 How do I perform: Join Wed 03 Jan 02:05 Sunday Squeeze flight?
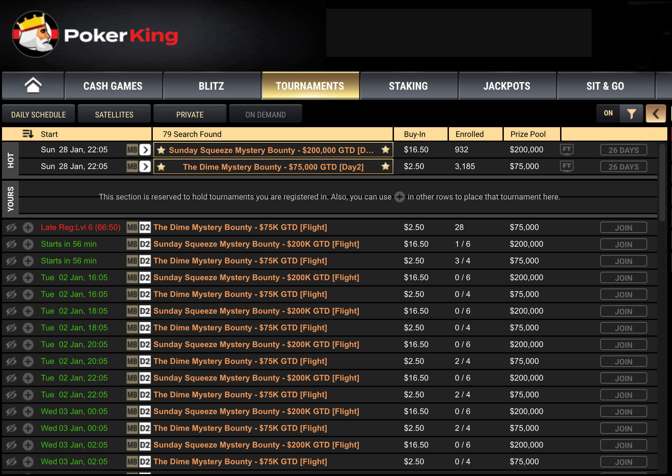(x=623, y=445)
